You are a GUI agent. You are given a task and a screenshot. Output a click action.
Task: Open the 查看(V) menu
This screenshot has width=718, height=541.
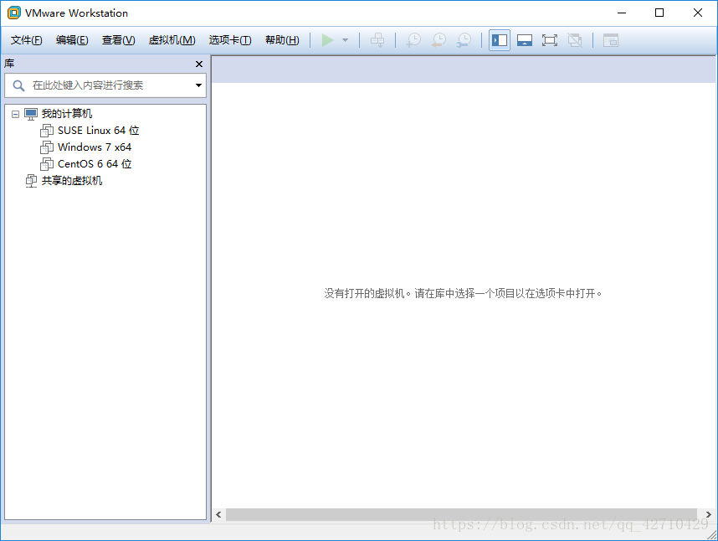click(118, 40)
